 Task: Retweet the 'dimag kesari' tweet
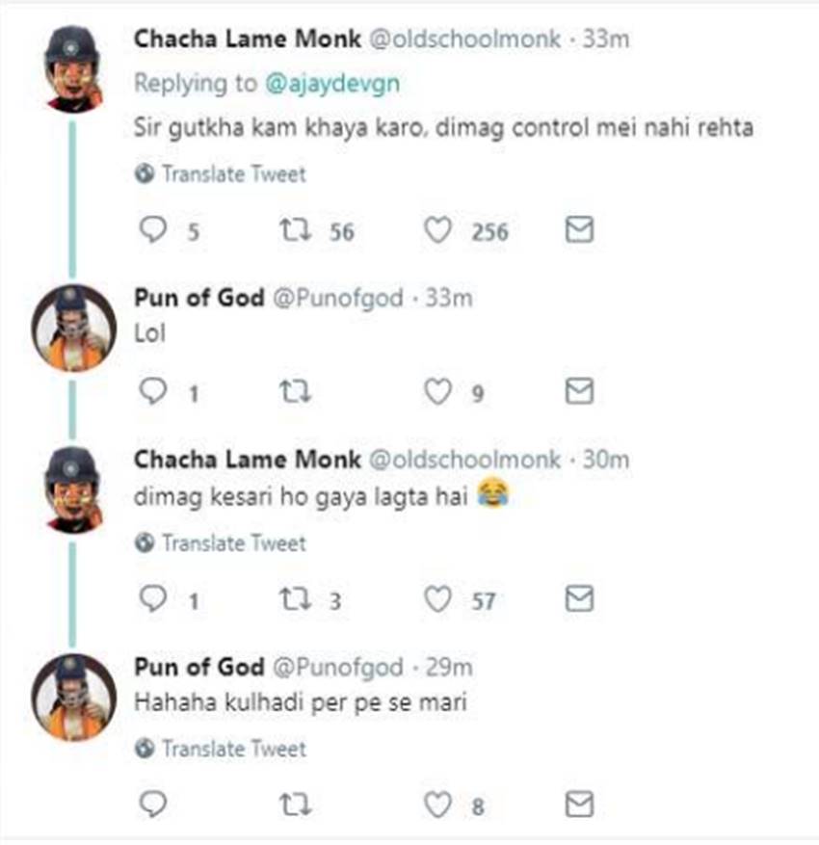(292, 600)
